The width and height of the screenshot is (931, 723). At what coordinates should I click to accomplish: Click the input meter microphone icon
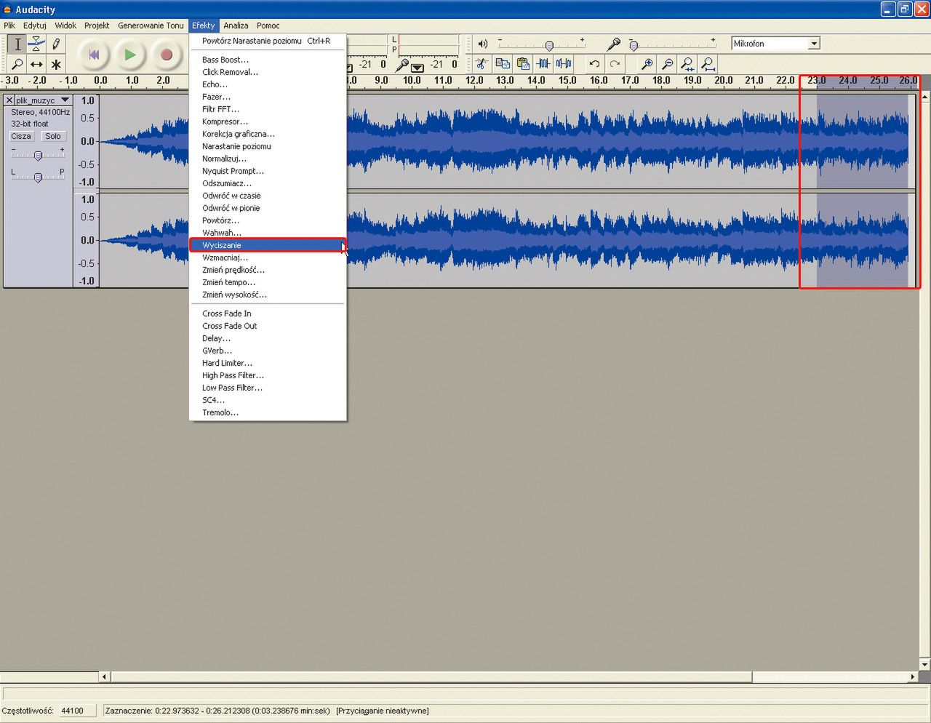[x=402, y=64]
